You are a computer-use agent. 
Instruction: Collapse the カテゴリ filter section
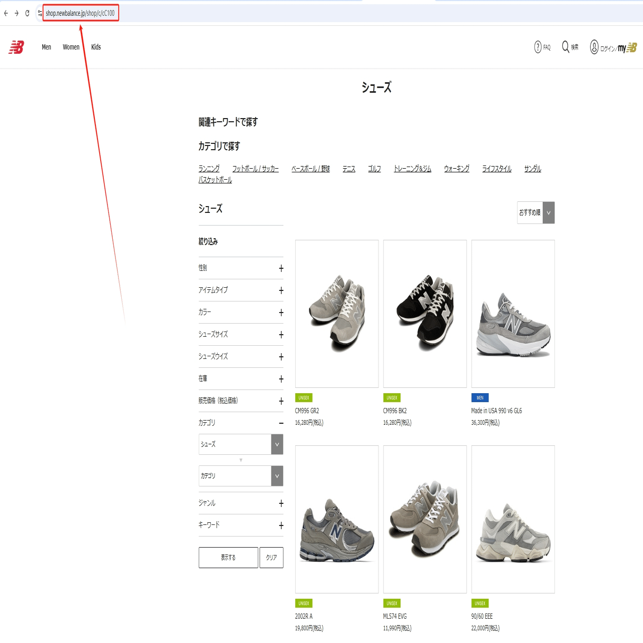coord(241,423)
